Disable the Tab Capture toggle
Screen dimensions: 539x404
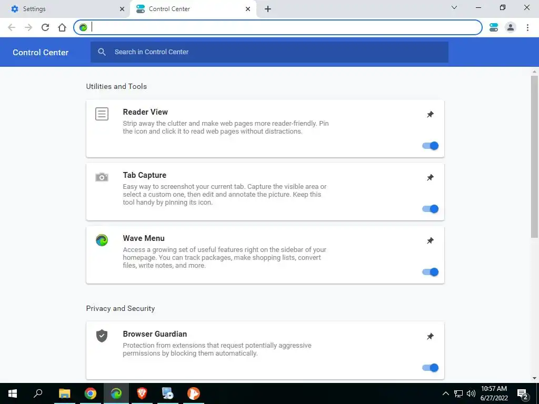(431, 209)
